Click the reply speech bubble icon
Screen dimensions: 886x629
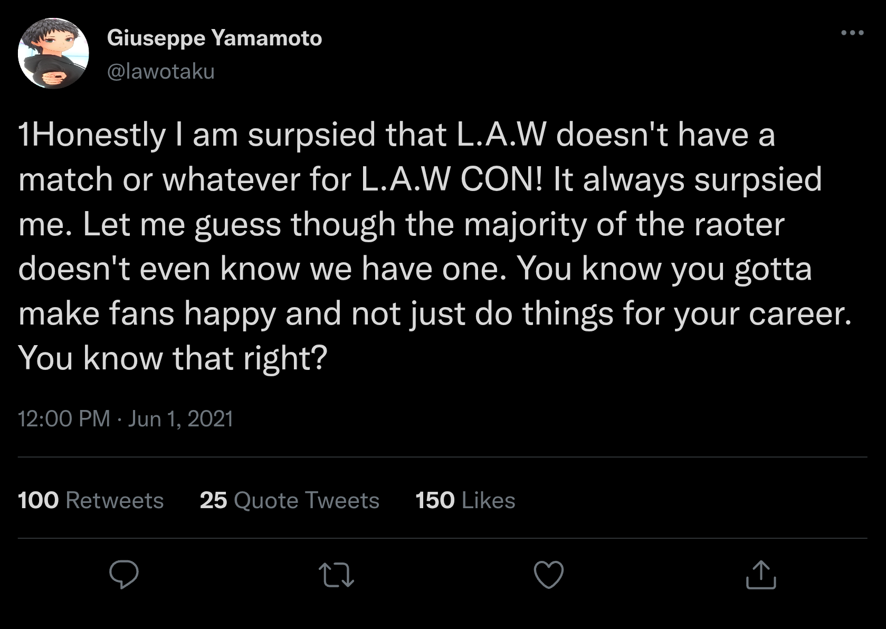pos(124,575)
